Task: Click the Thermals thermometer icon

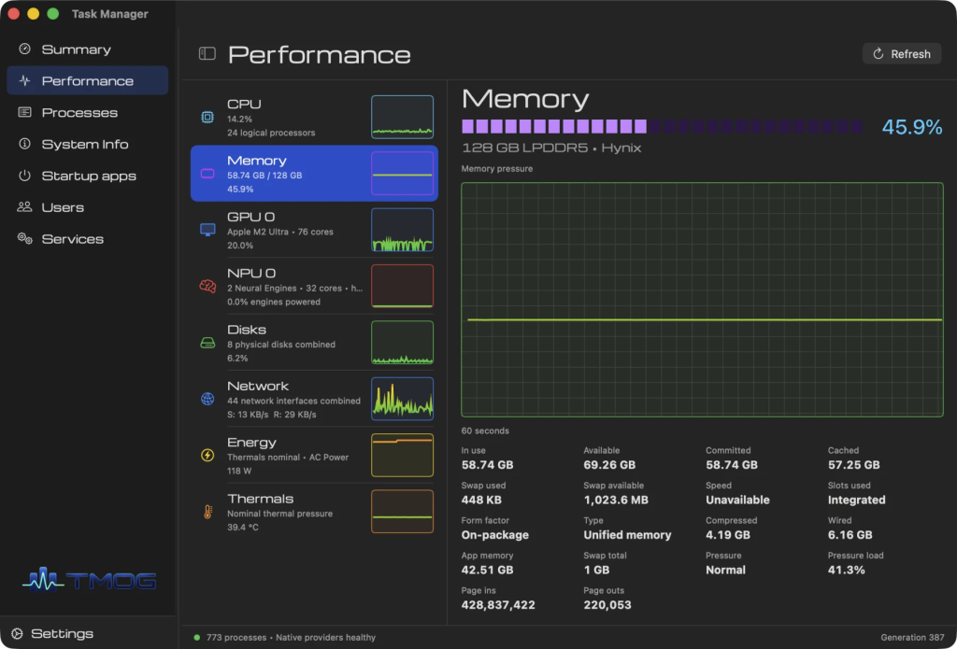Action: (x=207, y=512)
